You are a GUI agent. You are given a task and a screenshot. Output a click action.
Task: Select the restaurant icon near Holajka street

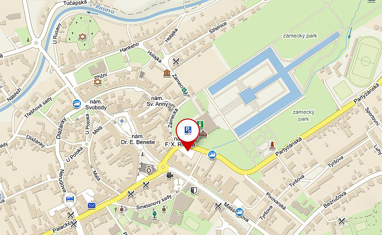coord(176,62)
